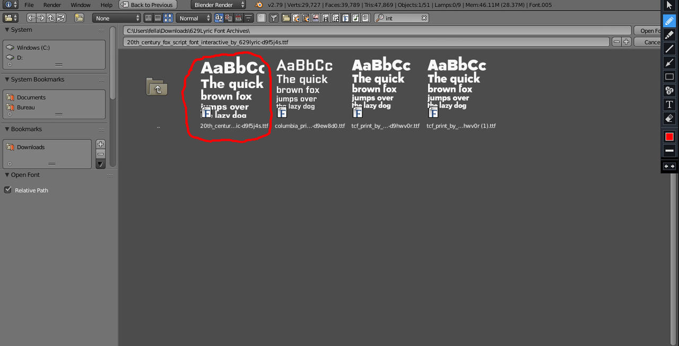
Task: Toggle text files filter
Action: [x=365, y=18]
